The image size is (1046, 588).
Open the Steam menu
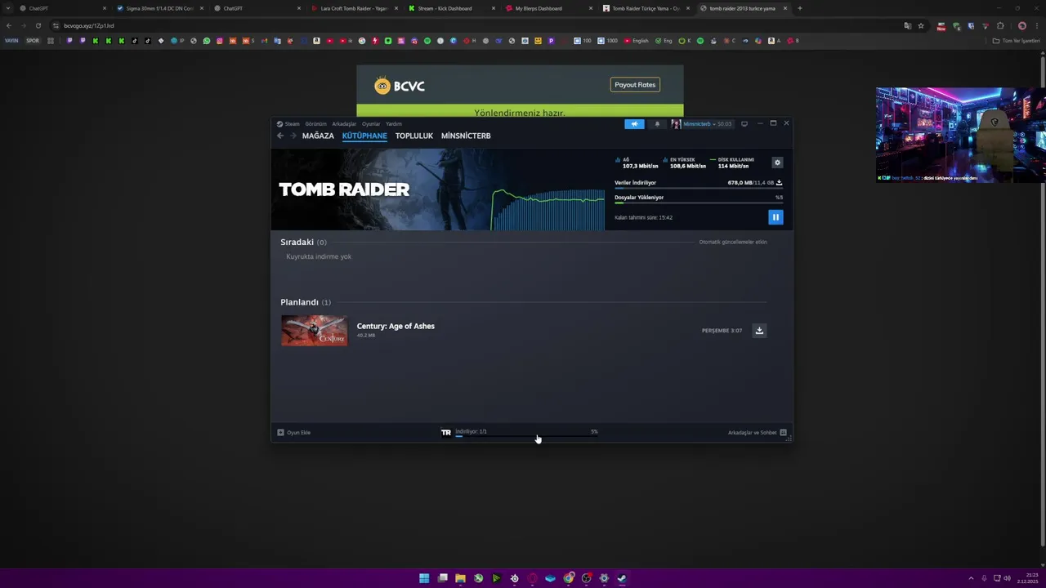[288, 124]
